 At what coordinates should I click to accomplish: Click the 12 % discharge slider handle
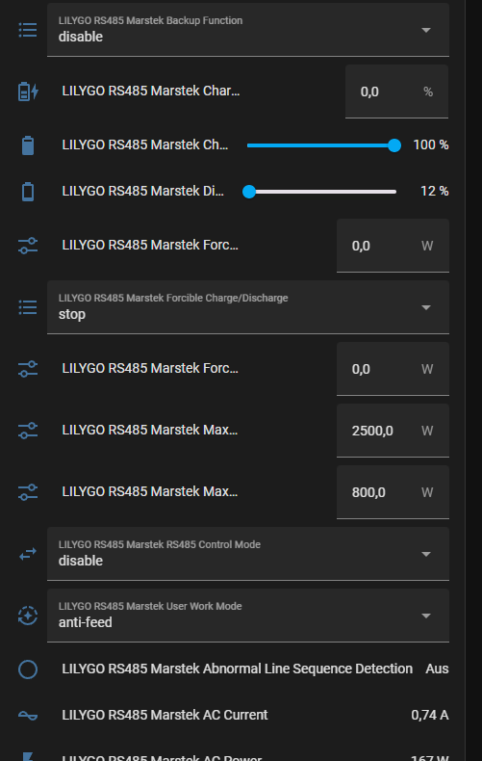point(249,192)
